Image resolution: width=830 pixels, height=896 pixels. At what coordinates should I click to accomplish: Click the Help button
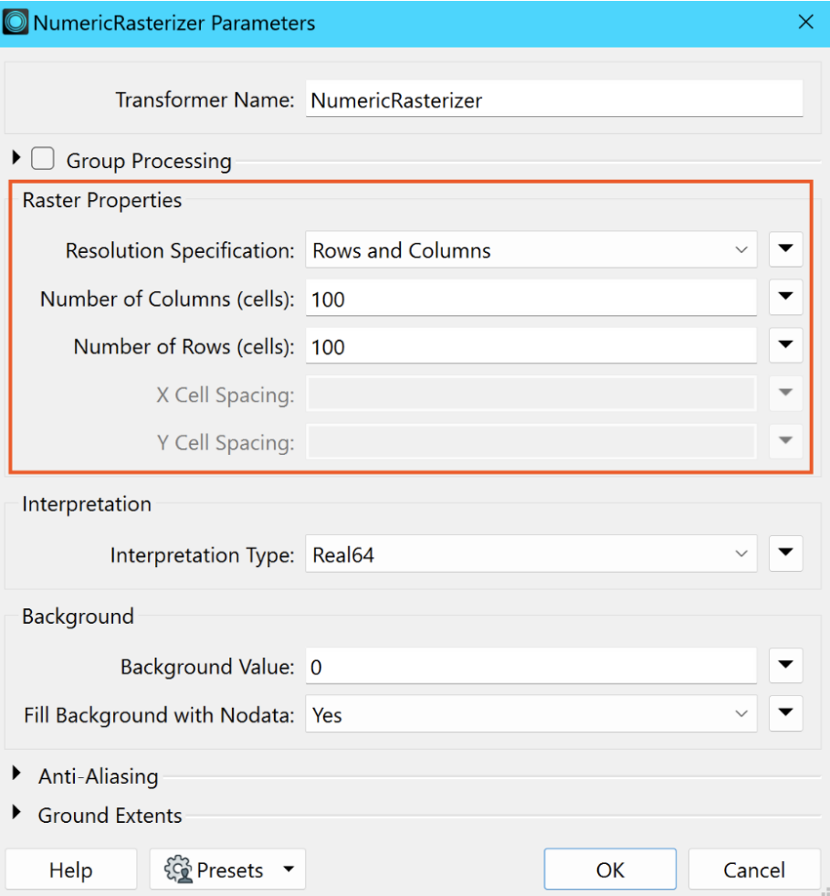(71, 870)
